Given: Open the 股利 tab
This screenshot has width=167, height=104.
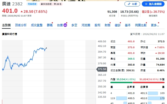Looking at the screenshot, I should click(97, 25).
